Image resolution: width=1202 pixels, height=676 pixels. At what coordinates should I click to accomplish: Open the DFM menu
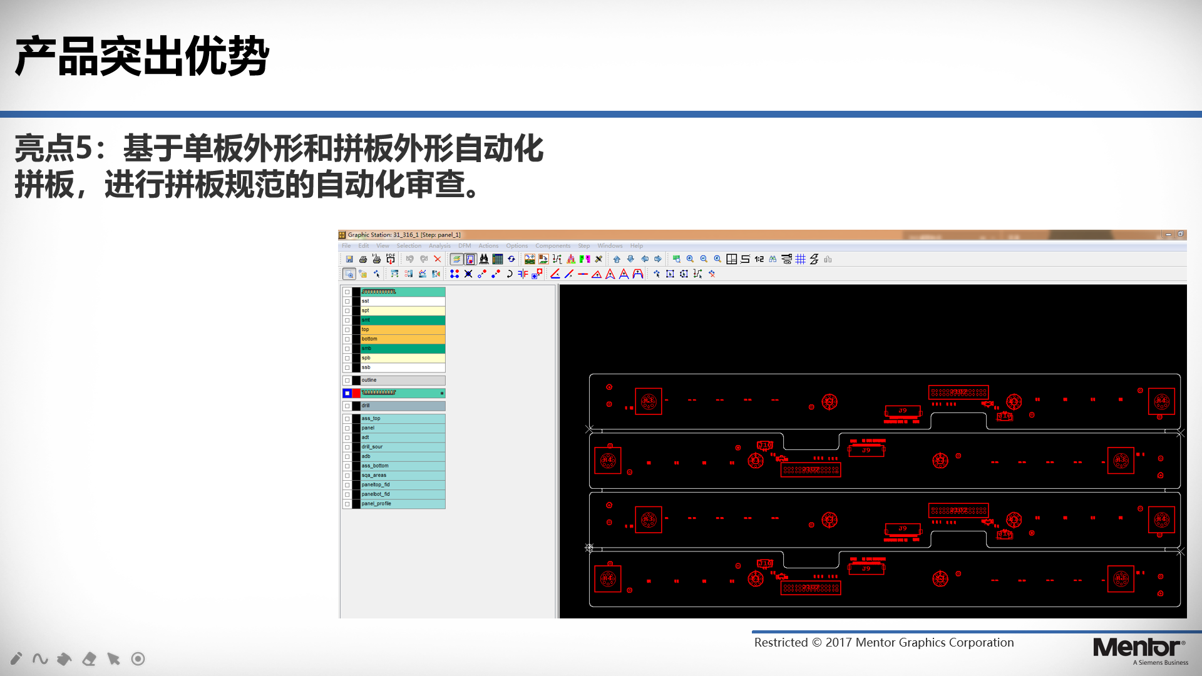click(465, 246)
